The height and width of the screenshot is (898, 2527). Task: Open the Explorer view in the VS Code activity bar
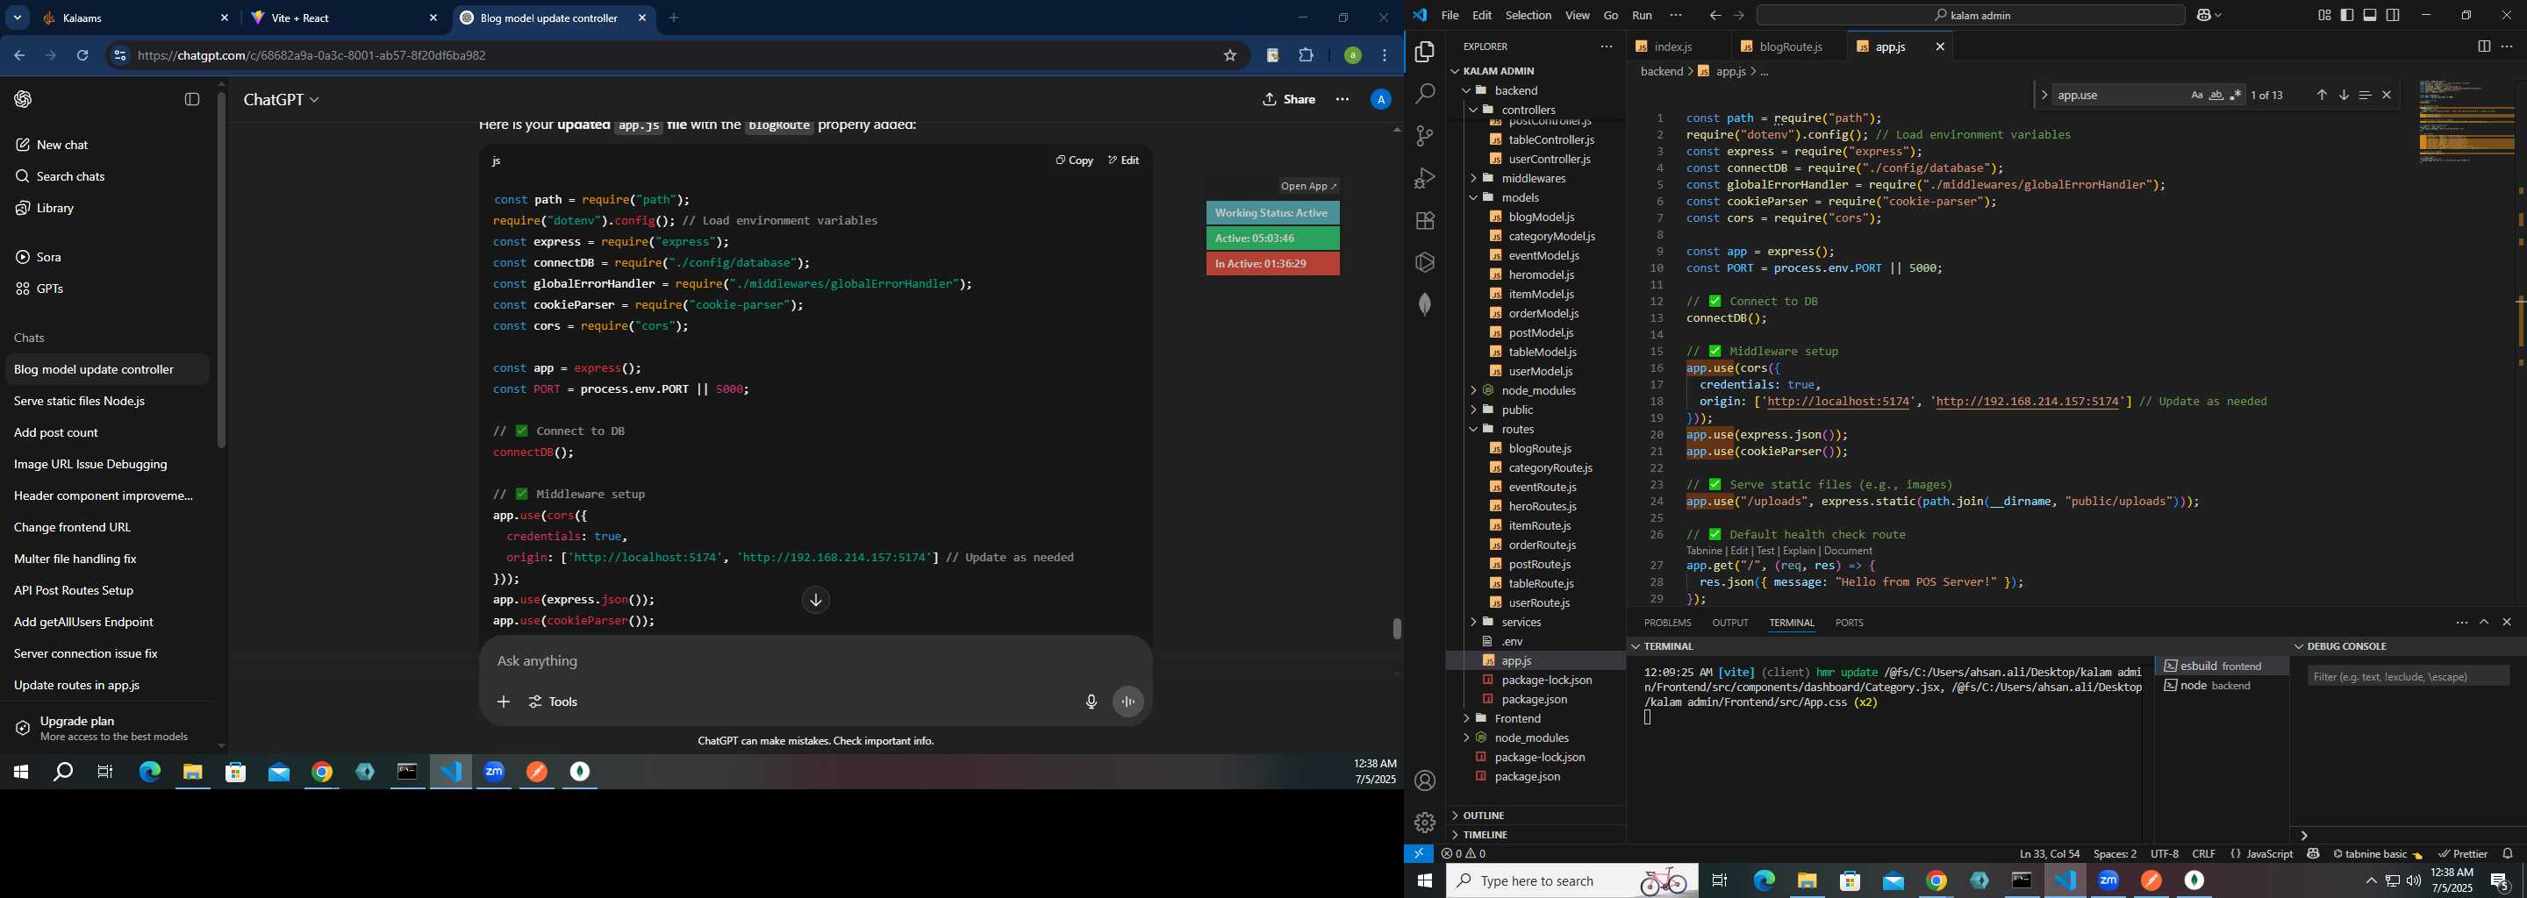click(1424, 52)
